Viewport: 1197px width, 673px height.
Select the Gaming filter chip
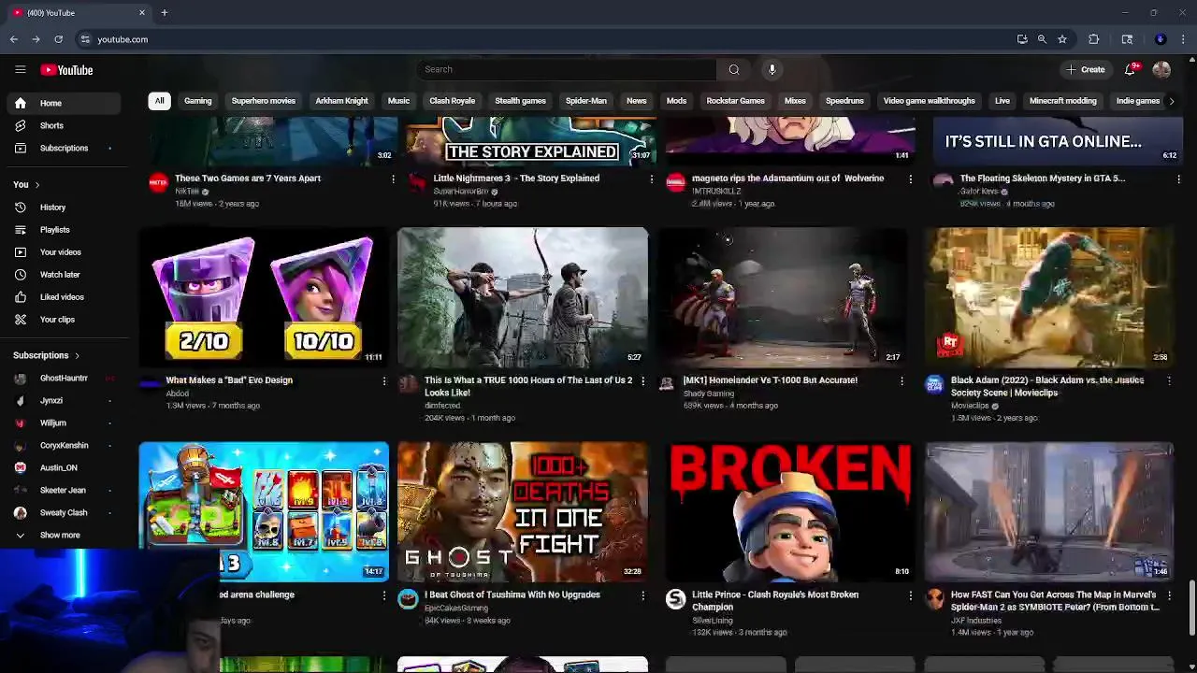click(x=197, y=101)
